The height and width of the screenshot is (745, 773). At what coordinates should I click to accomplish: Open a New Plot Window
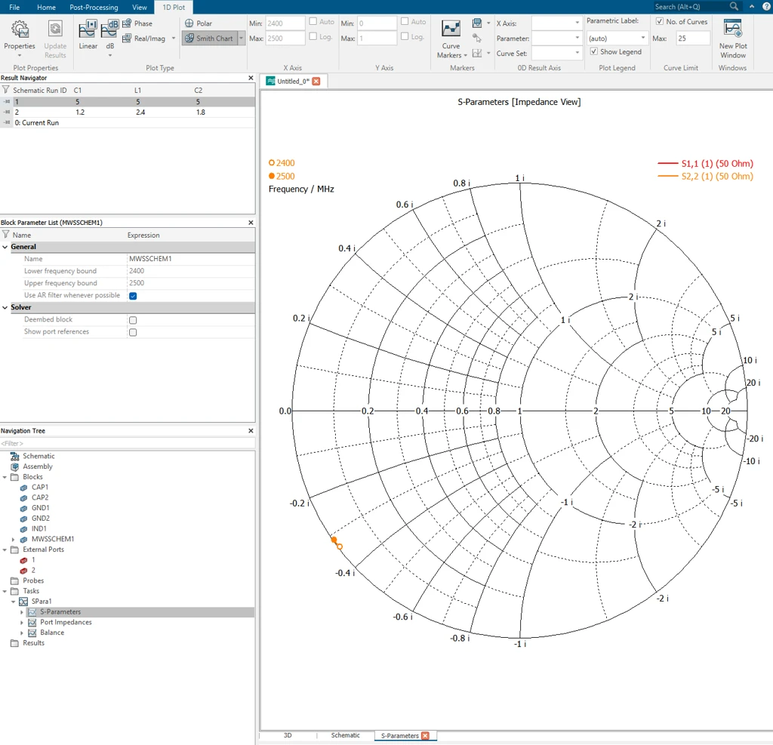733,38
